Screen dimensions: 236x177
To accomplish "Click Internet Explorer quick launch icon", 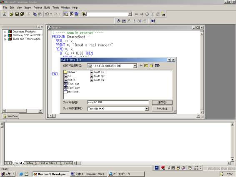I will coord(21,174).
